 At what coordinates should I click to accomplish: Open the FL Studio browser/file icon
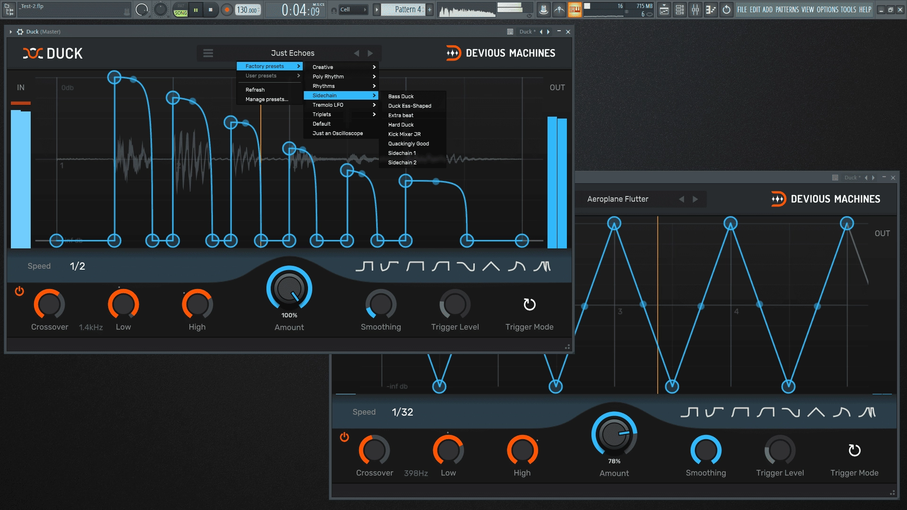tap(9, 9)
